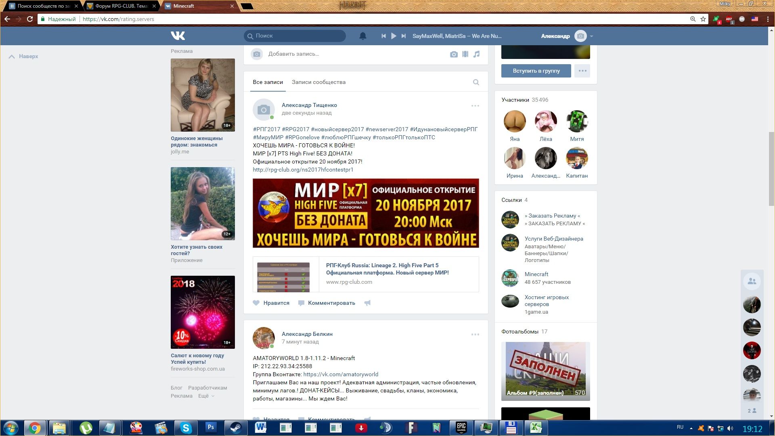Open options menu on Александр Тищенко's post
The width and height of the screenshot is (775, 436).
point(475,106)
